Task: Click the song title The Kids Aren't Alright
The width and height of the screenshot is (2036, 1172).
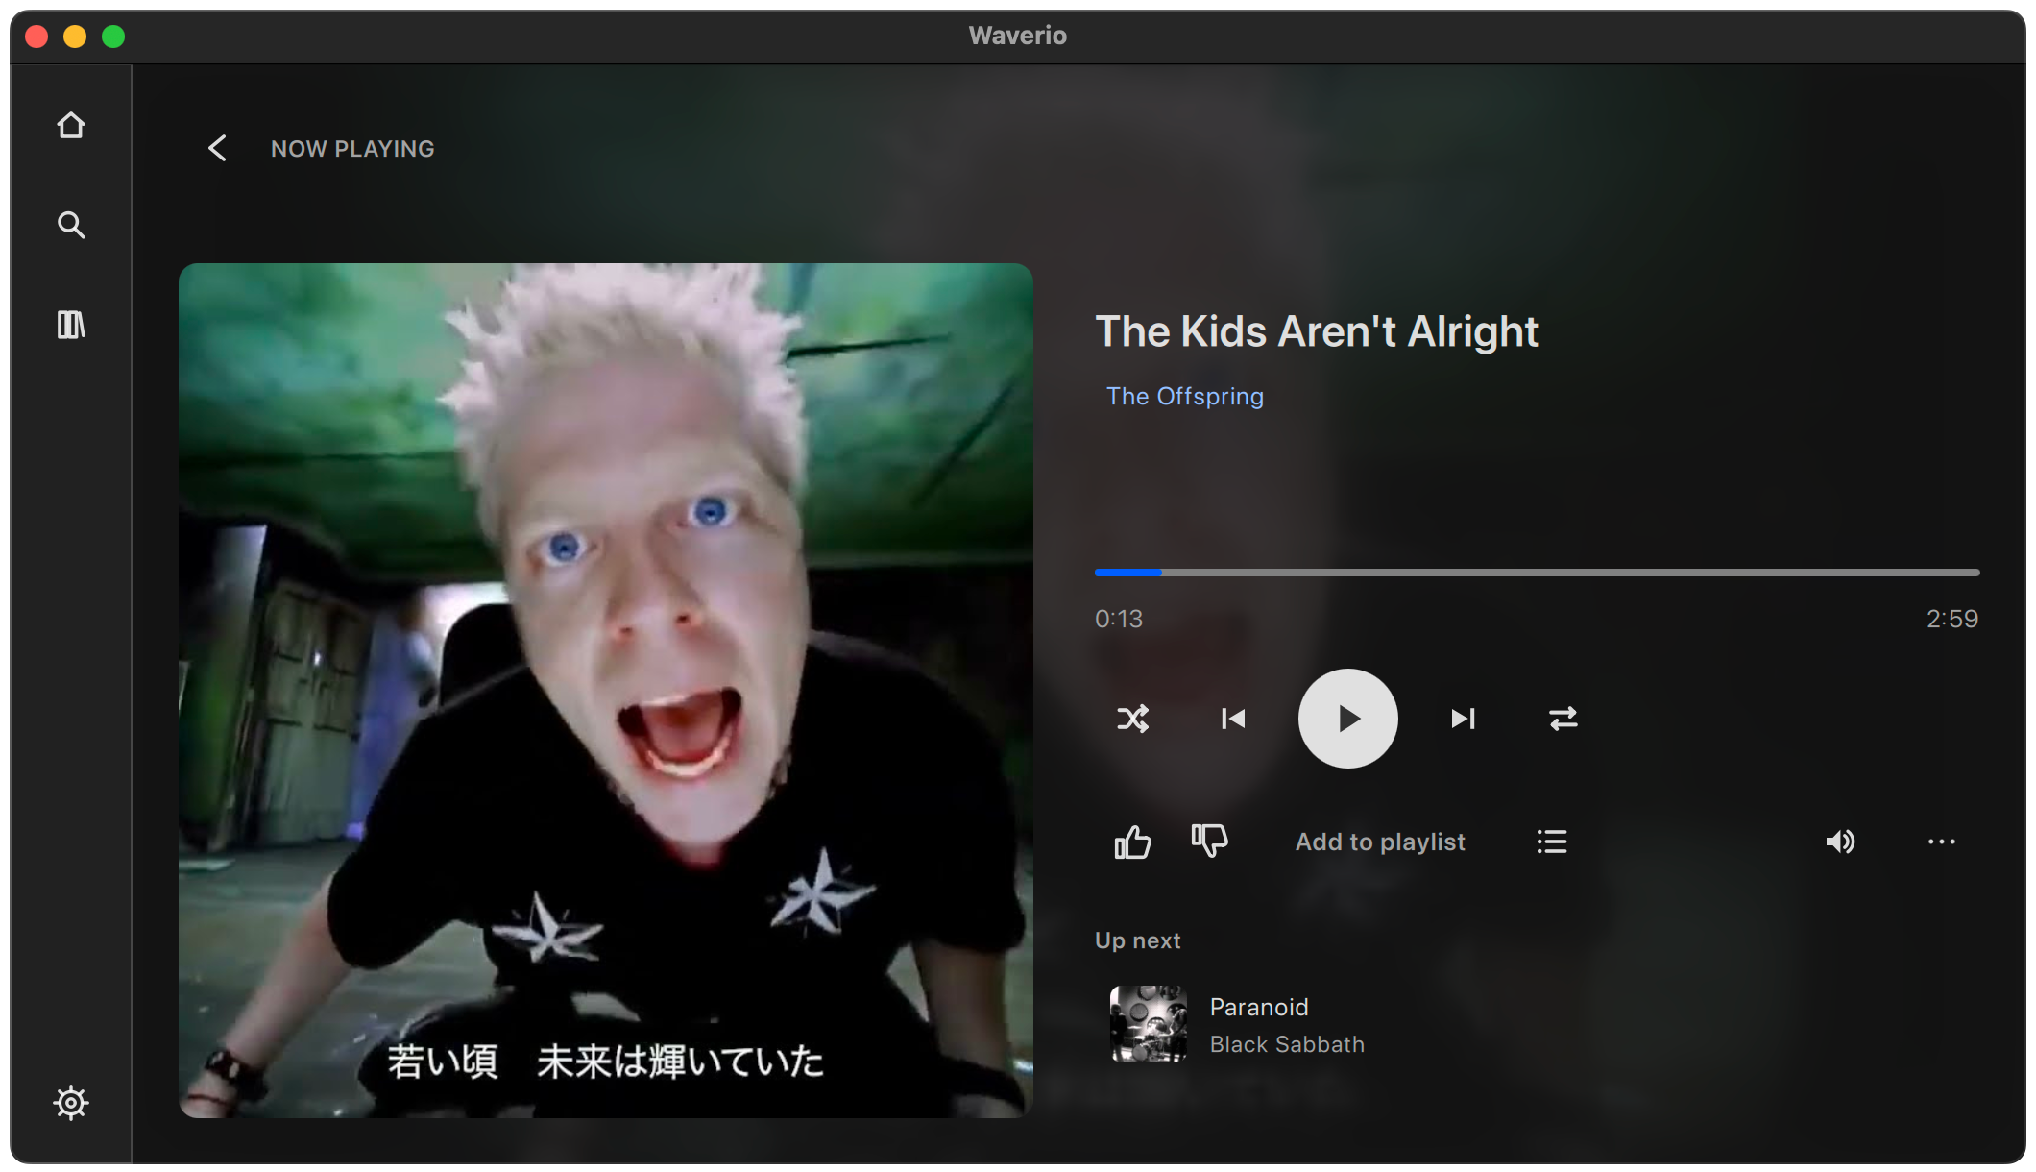Action: (1317, 331)
